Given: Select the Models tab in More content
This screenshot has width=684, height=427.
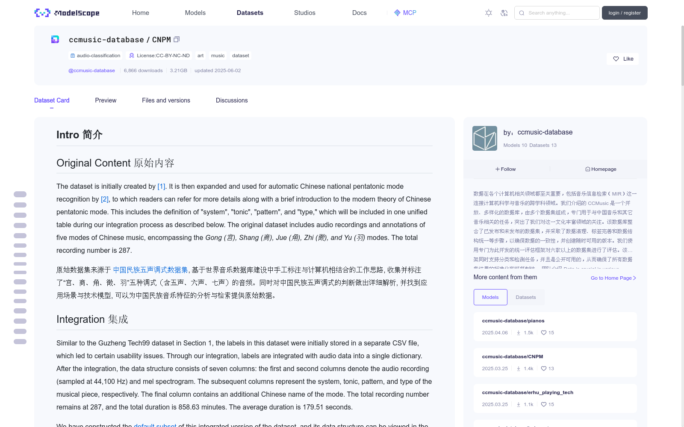Looking at the screenshot, I should [490, 297].
